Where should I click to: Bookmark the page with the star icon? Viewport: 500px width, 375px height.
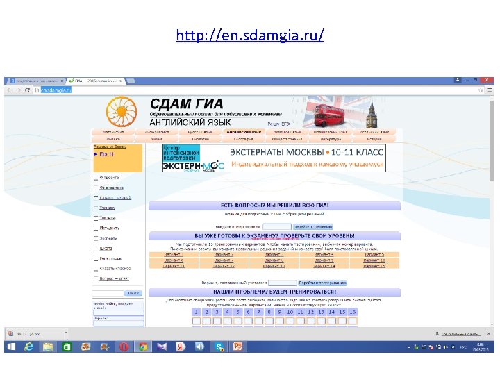[x=481, y=90]
